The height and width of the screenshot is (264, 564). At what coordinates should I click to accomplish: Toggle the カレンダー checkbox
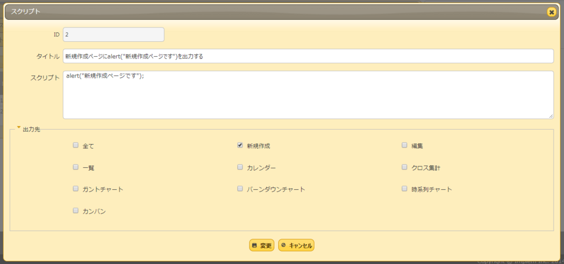[240, 167]
